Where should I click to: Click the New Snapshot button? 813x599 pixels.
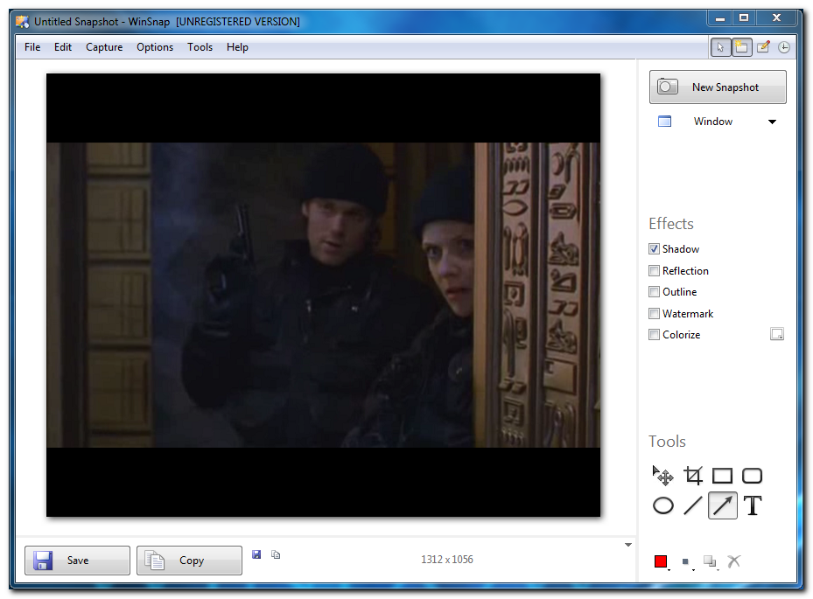point(718,87)
